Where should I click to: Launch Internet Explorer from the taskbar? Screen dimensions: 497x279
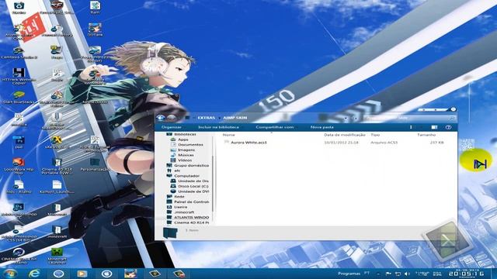click(34, 274)
